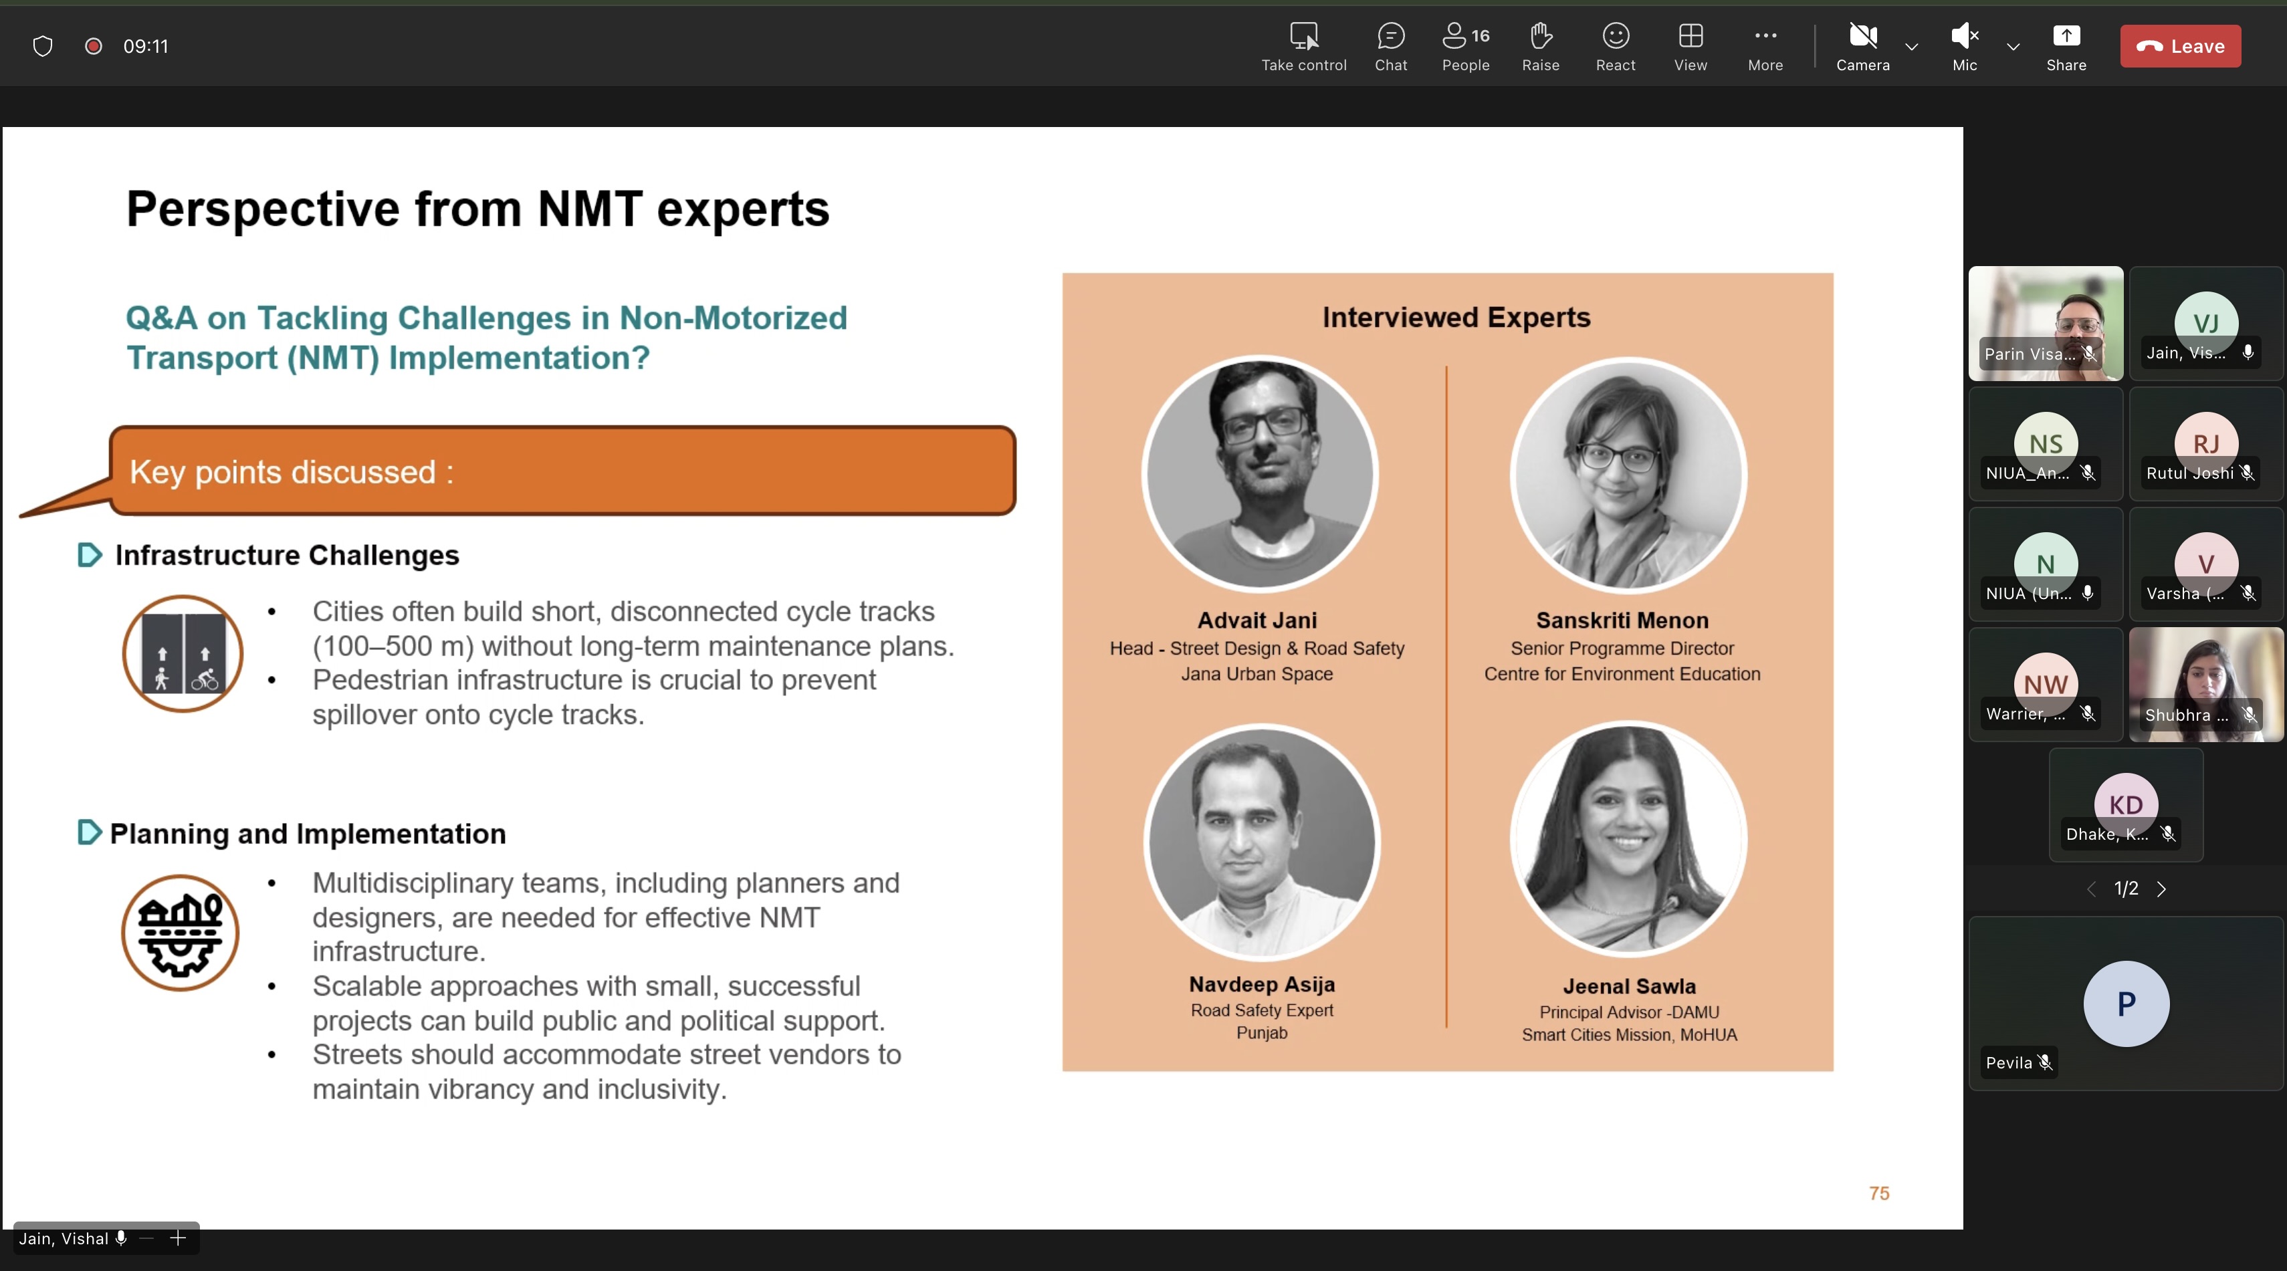Click muted mic icon on Rutul Joshi tile
This screenshot has height=1271, width=2287.
pos(2246,473)
